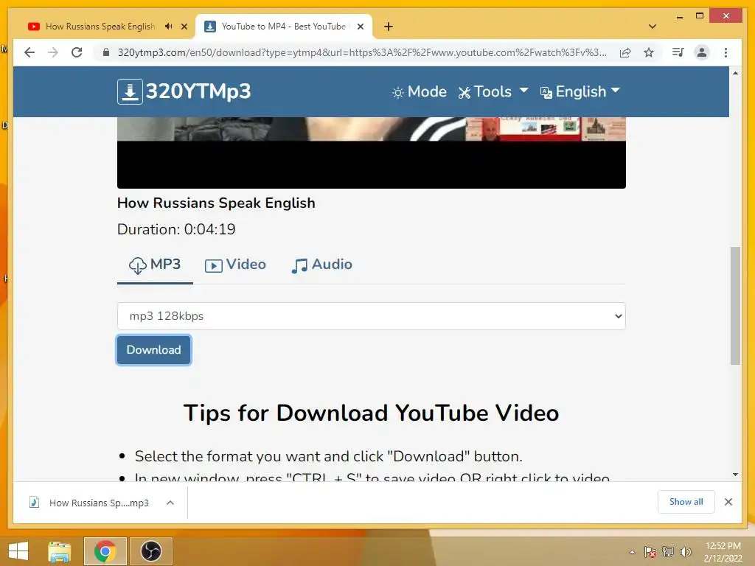Open the Chrome profile icon

pyautogui.click(x=702, y=52)
